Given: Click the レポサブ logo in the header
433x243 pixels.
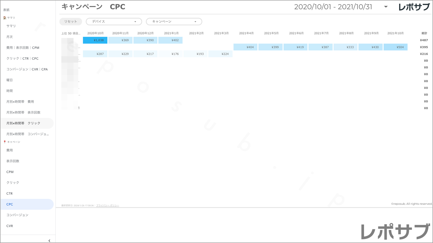Looking at the screenshot, I should (x=414, y=7).
